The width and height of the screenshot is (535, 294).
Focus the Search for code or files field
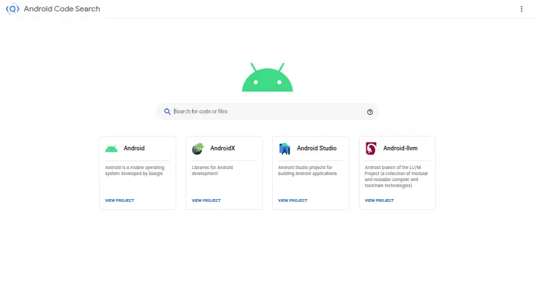pos(267,112)
